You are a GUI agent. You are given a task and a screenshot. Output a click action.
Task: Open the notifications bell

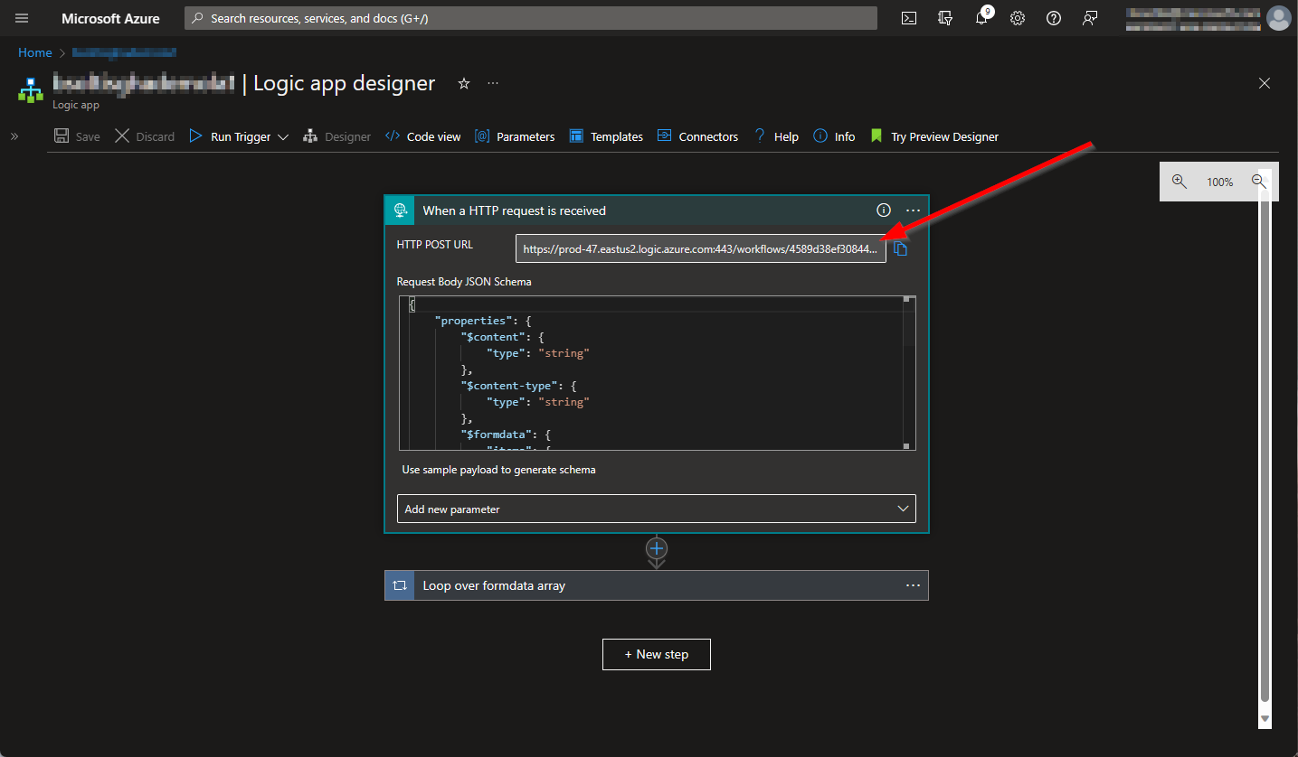coord(981,18)
